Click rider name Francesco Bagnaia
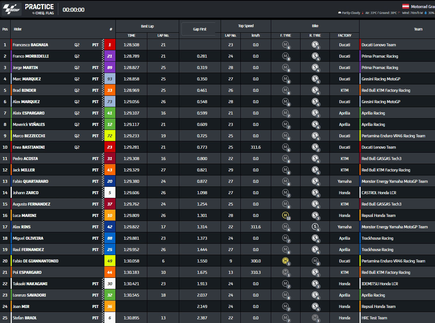435x323 pixels. pos(30,45)
